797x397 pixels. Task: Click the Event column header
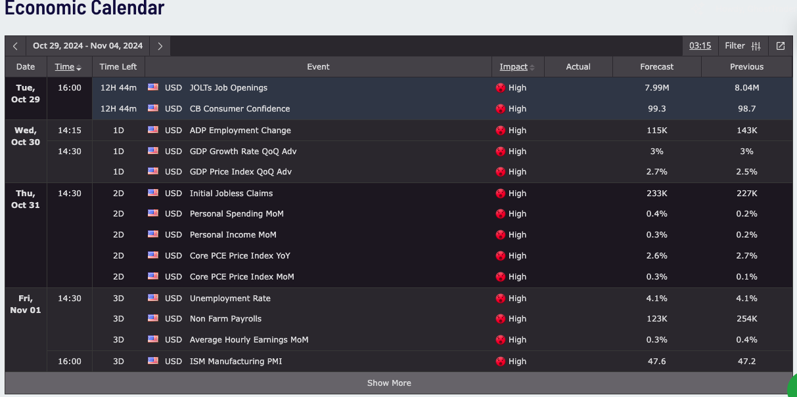pos(318,67)
